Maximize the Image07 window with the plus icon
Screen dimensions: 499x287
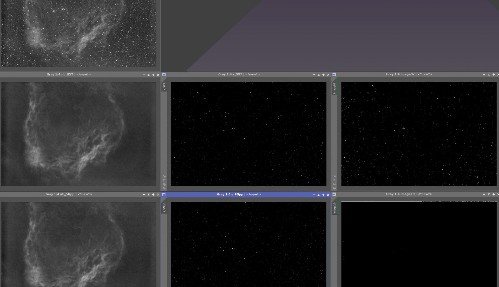click(494, 74)
